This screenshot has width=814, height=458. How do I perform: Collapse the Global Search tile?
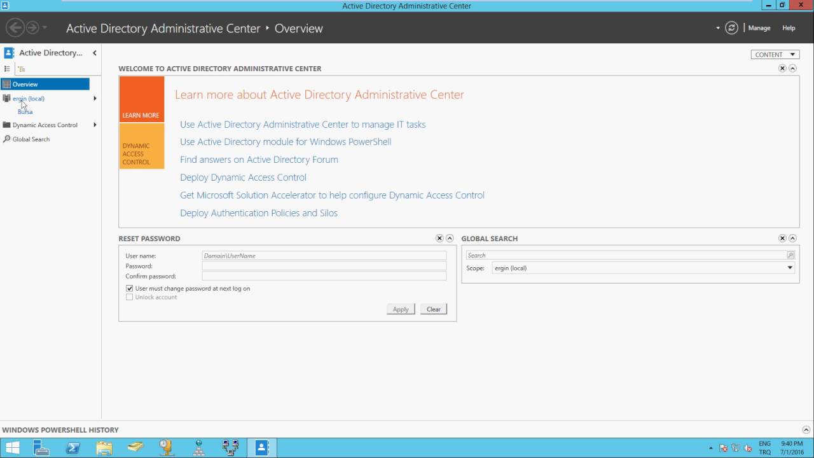(792, 238)
